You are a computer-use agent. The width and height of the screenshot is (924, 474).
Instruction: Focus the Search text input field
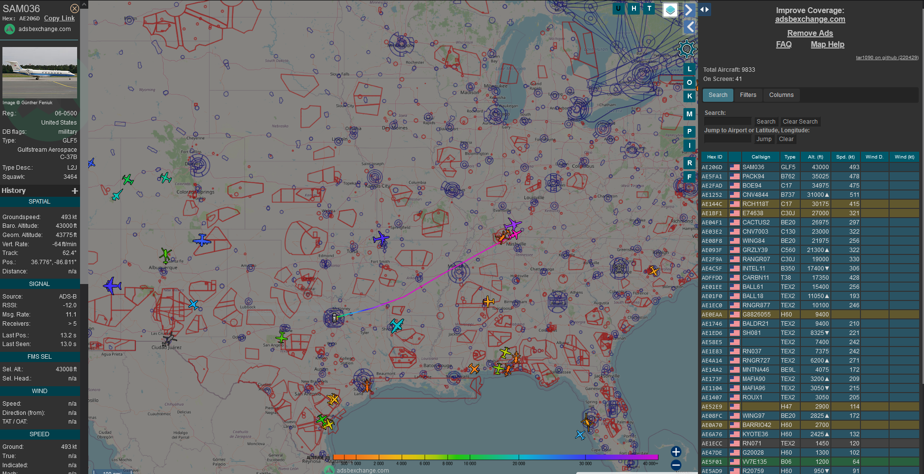pos(728,121)
